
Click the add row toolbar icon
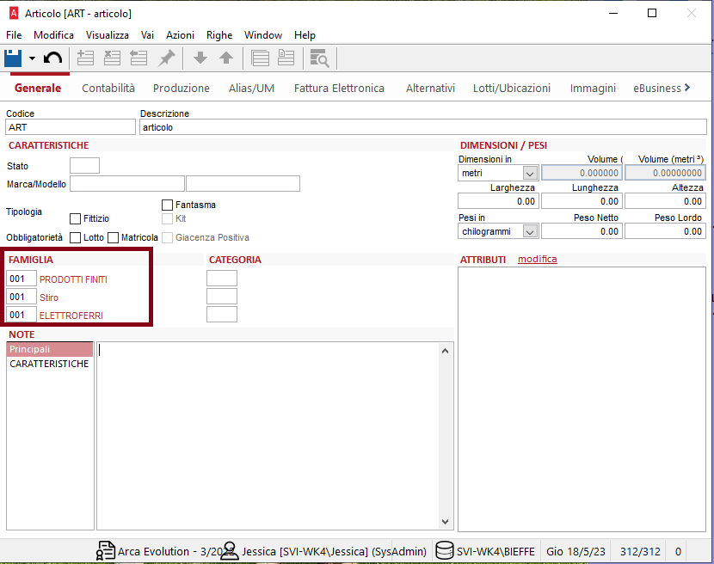click(85, 58)
